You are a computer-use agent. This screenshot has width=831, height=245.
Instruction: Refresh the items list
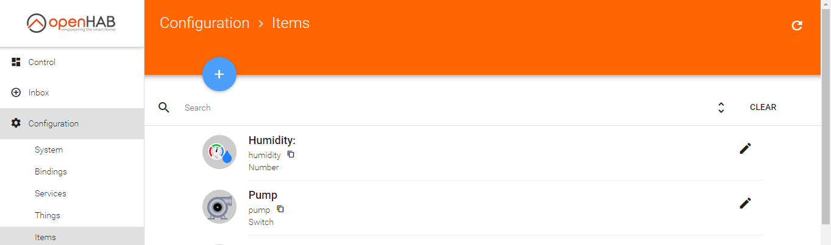click(796, 26)
